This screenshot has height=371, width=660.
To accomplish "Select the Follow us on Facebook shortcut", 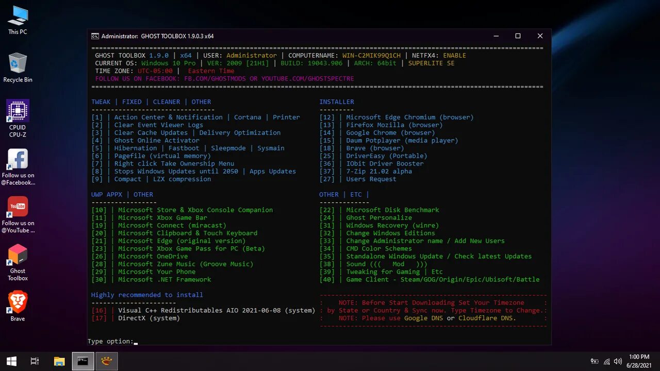I will 18,167.
